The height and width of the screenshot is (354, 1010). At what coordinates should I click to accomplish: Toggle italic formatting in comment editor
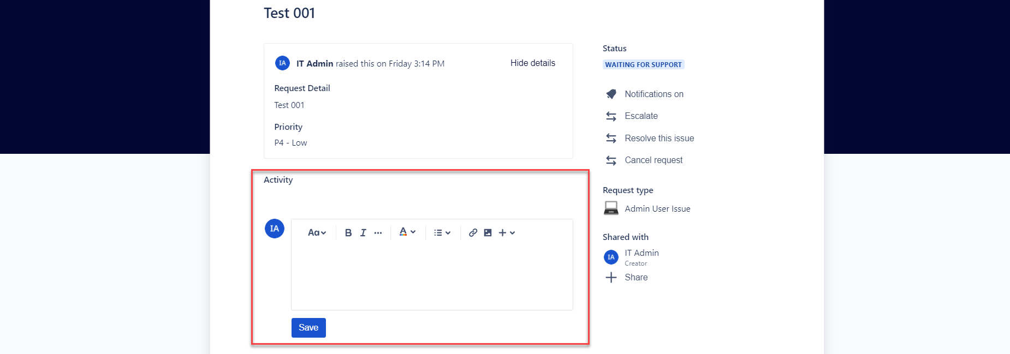pyautogui.click(x=363, y=233)
